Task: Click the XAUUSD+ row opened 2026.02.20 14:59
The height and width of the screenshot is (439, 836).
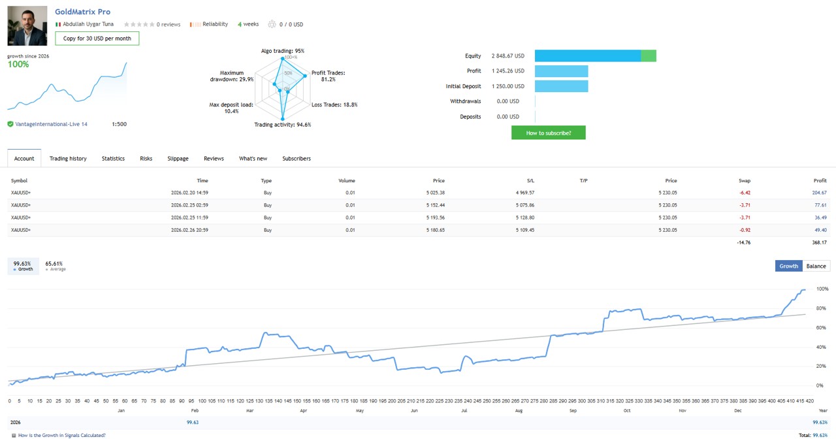Action: click(418, 193)
